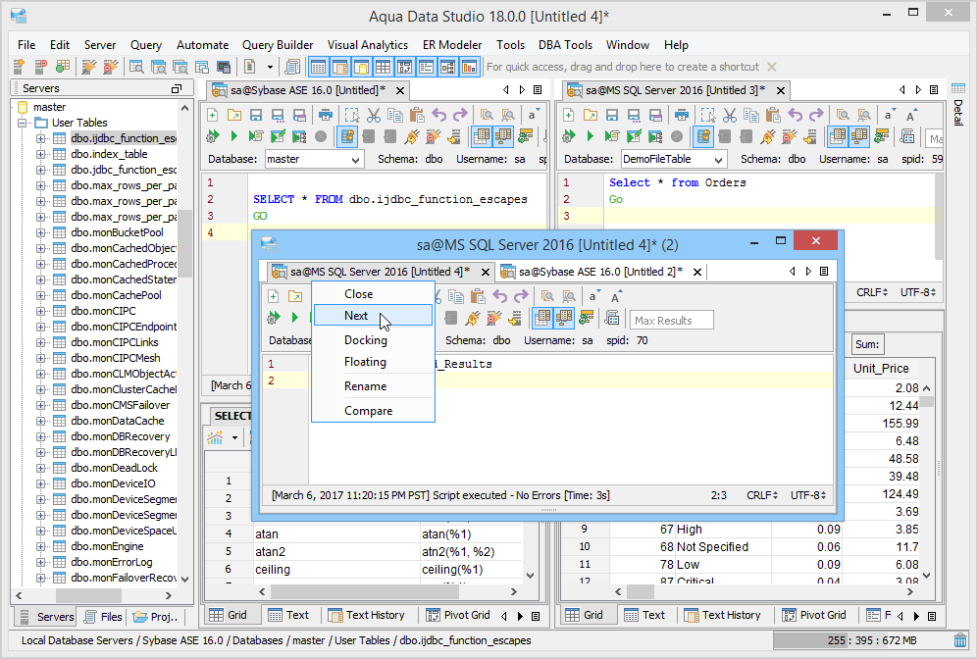
Task: Click the Save icon in MS SQL Untitled 3 editor
Action: tap(612, 115)
